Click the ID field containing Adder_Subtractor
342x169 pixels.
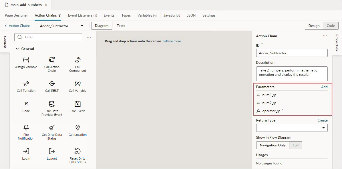click(x=292, y=53)
